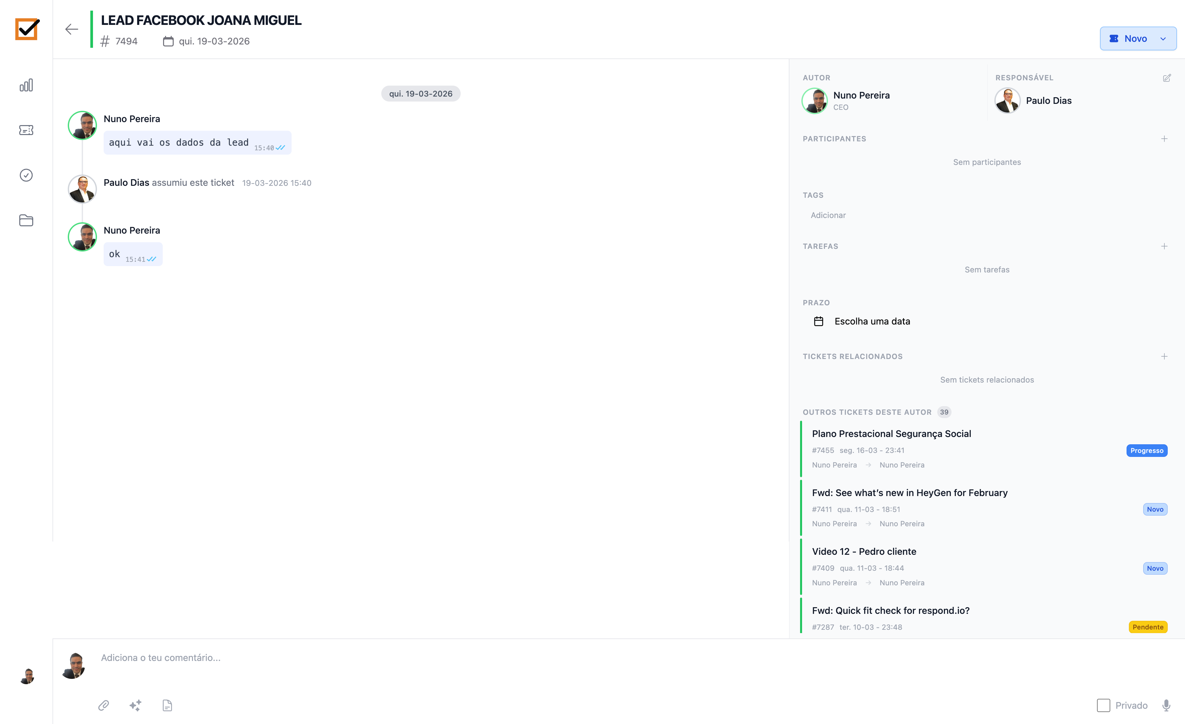This screenshot has height=724, width=1185.
Task: Edit the Responsável with pencil icon
Action: (x=1167, y=78)
